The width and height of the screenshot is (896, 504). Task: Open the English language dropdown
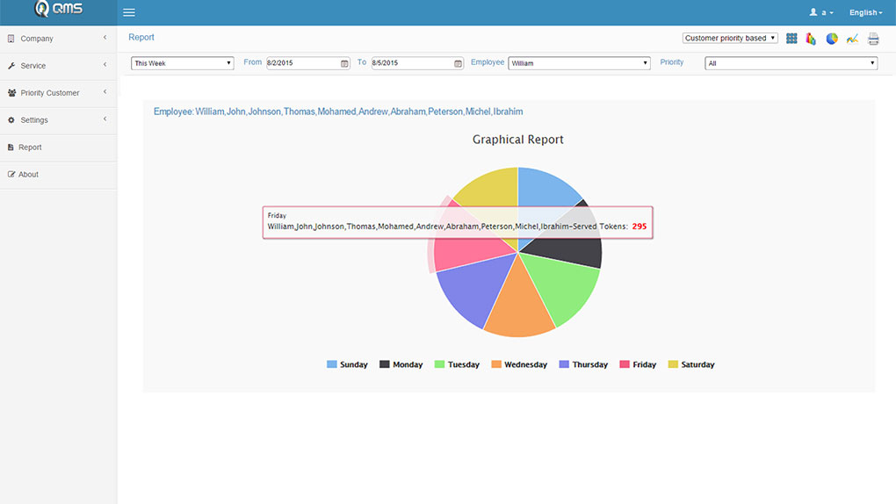click(x=866, y=12)
